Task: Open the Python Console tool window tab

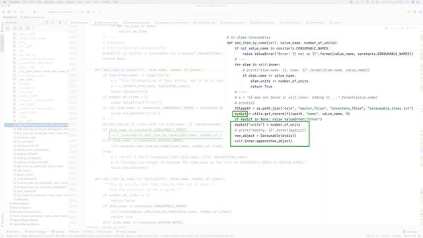Action: coord(126,232)
